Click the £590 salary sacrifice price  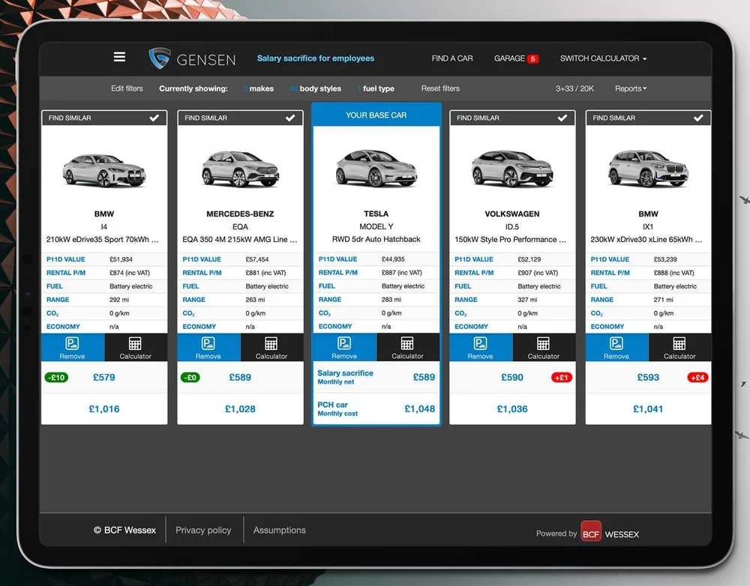[512, 377]
